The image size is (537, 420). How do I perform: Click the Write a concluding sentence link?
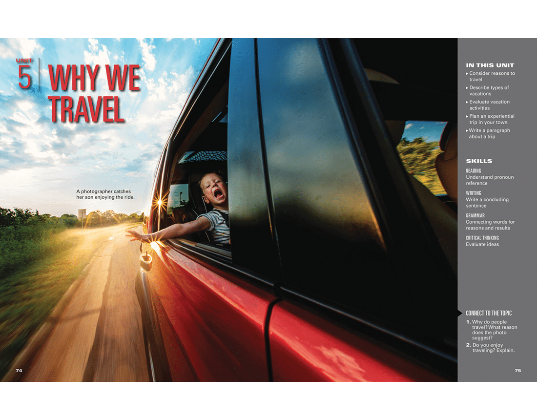point(488,202)
